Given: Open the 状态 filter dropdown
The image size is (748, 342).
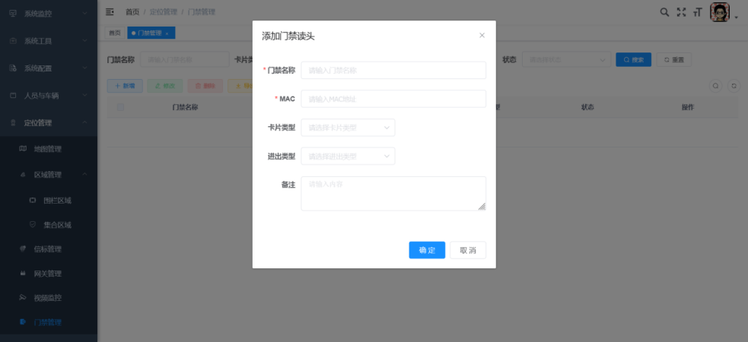Looking at the screenshot, I should [567, 60].
